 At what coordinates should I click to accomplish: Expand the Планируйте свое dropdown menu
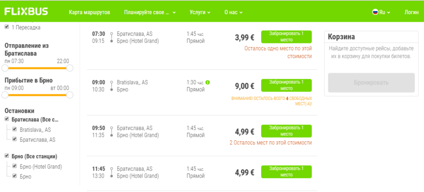tap(150, 12)
